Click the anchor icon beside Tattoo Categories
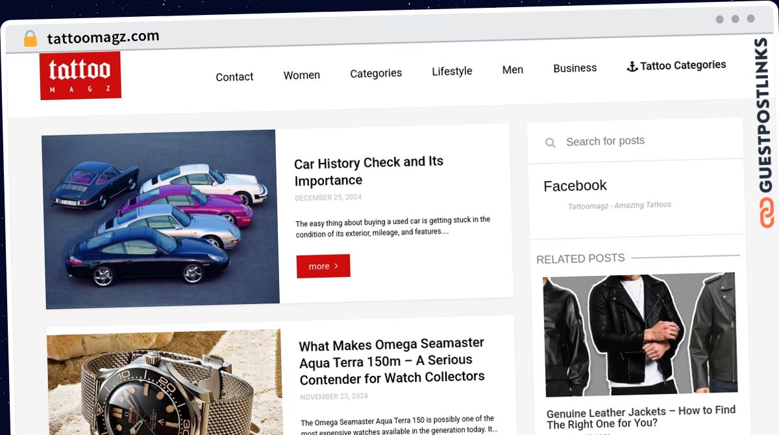 pyautogui.click(x=632, y=66)
